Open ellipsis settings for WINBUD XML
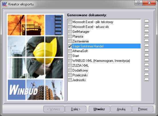This screenshot has height=116, width=158. 147,60
